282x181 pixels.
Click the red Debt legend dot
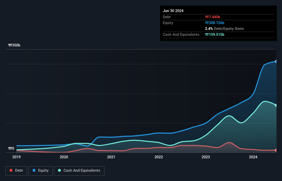pos(11,170)
